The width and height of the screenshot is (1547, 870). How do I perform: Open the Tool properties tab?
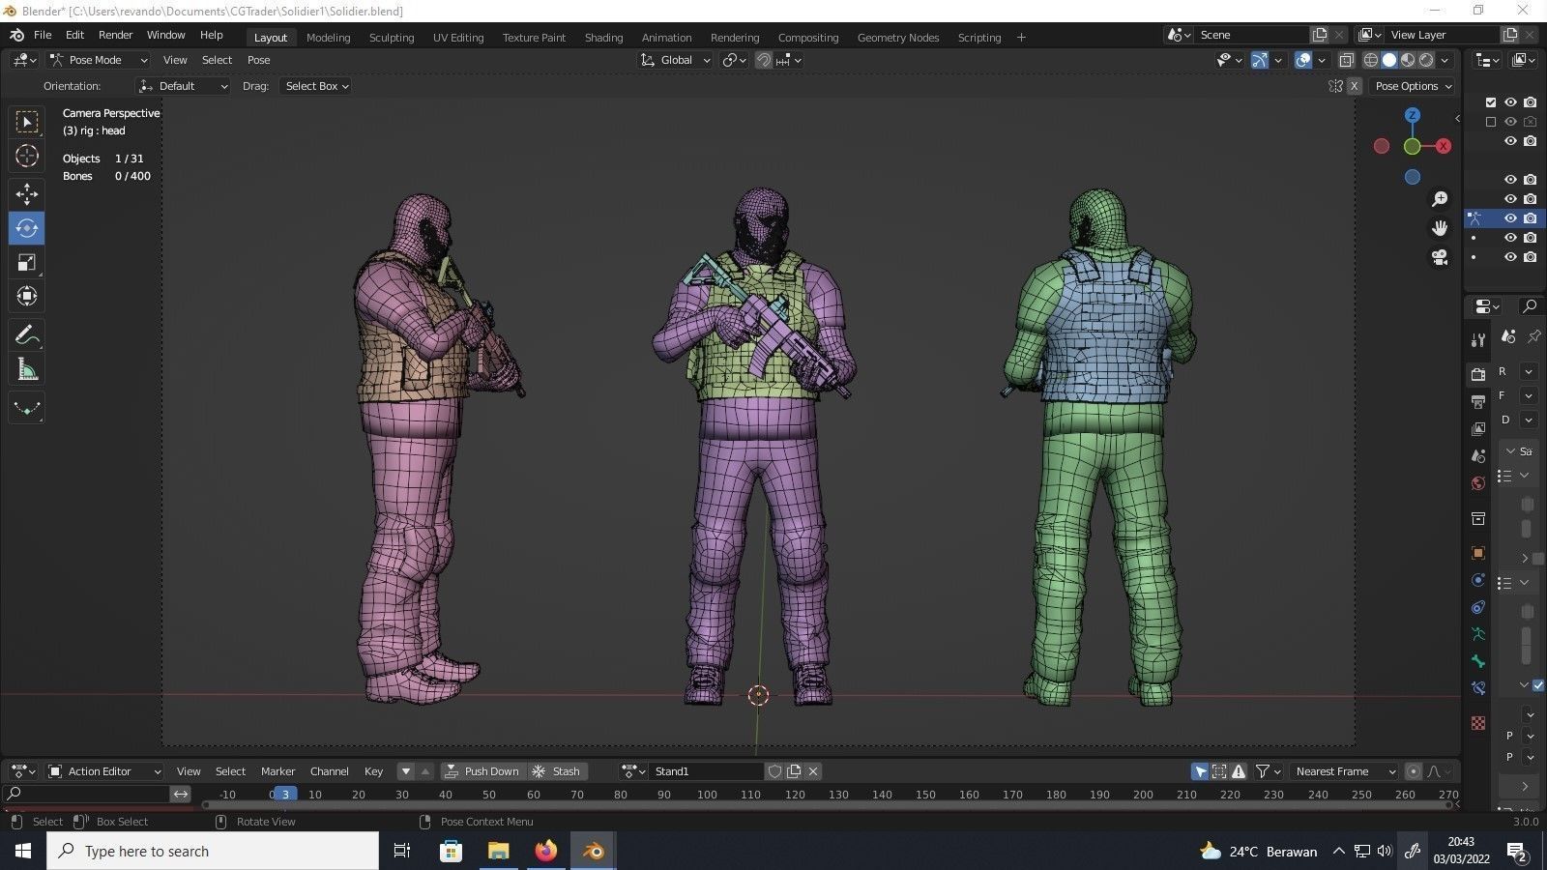pyautogui.click(x=1477, y=339)
